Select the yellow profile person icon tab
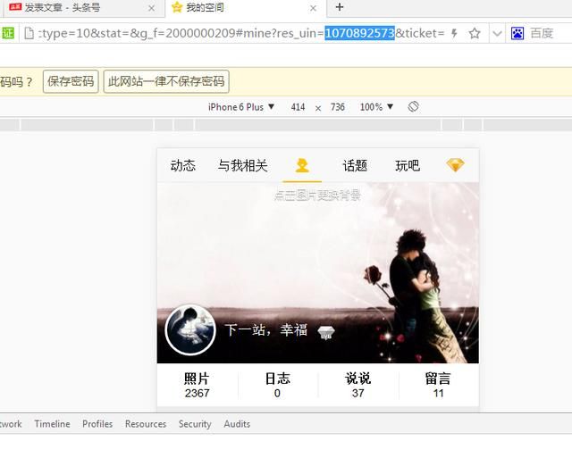The width and height of the screenshot is (572, 466). point(302,165)
